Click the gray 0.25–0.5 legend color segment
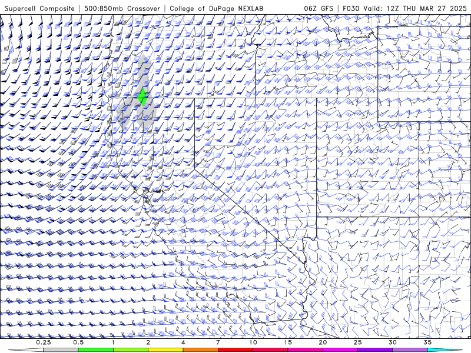471x353 pixels. coord(61,350)
